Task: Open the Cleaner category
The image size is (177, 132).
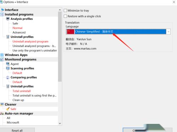Action: [x=11, y=104]
